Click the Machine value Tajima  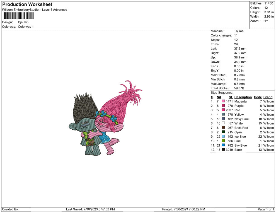[x=239, y=31]
